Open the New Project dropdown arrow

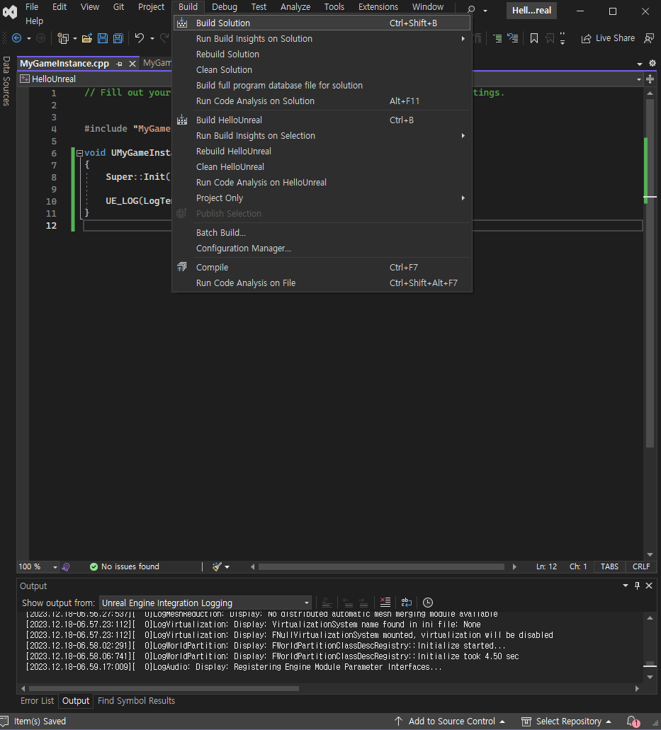(75, 38)
